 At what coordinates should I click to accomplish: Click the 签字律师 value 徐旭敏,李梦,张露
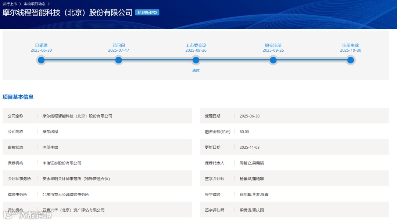pos(254,194)
